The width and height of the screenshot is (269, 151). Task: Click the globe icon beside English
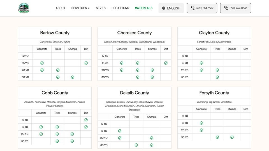point(164,8)
